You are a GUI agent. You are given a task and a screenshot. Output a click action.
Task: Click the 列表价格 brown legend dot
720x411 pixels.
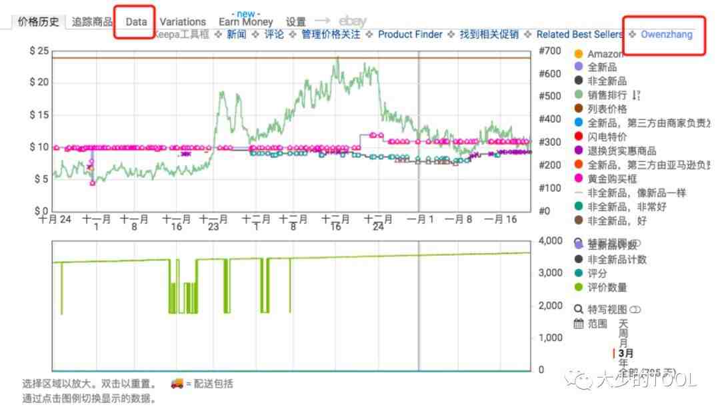(578, 109)
